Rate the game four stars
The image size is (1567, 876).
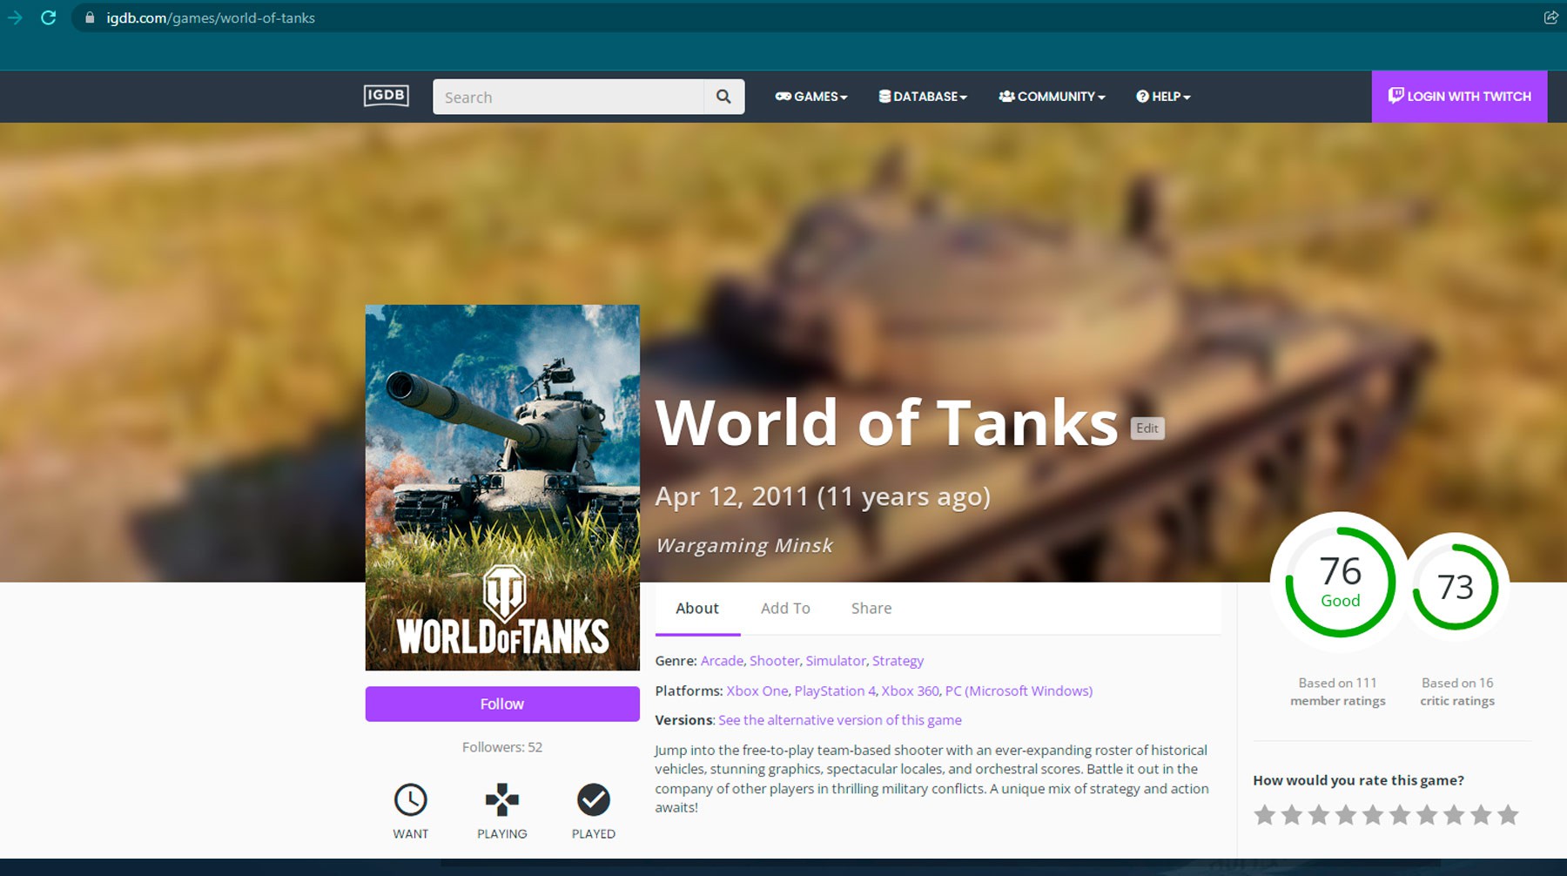pos(1346,815)
